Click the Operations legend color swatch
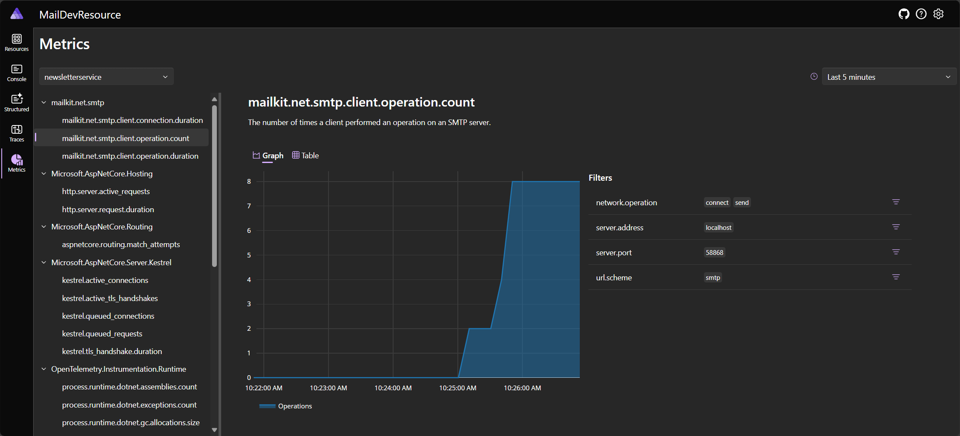 point(267,406)
